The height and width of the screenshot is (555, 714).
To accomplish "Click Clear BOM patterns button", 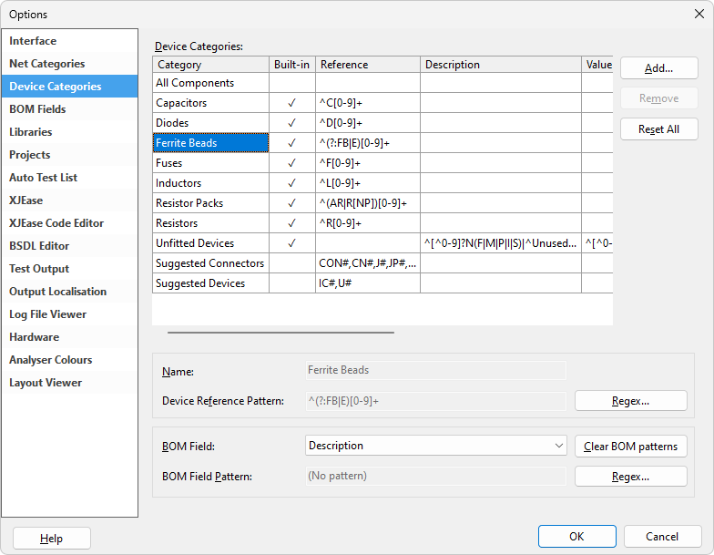I will tap(630, 447).
